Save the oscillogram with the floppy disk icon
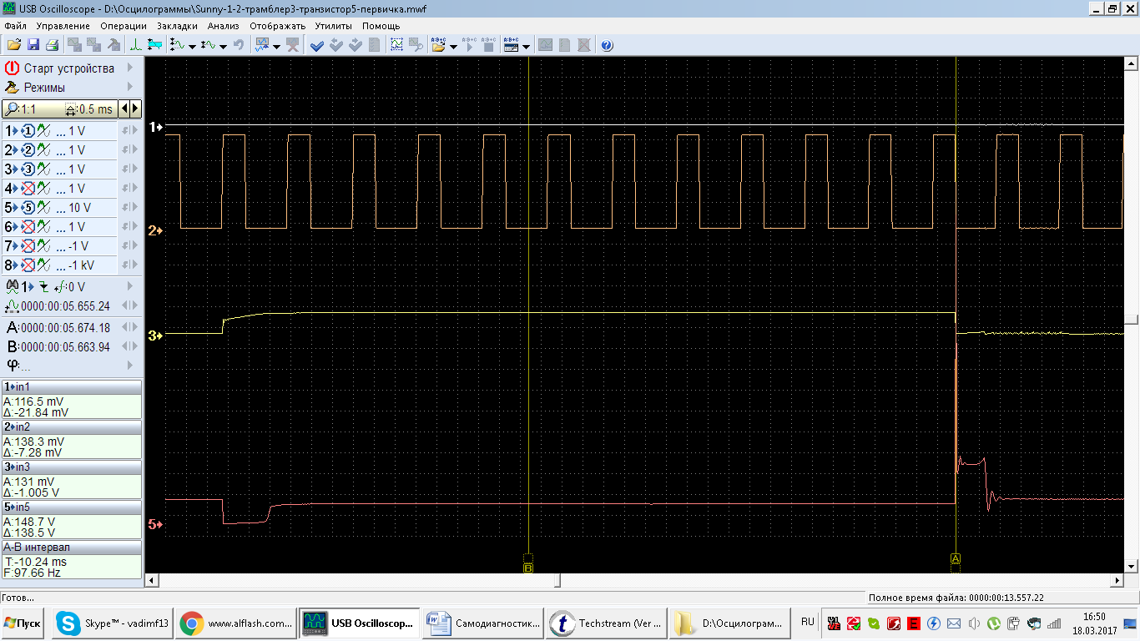Image resolution: width=1140 pixels, height=641 pixels. (x=33, y=45)
